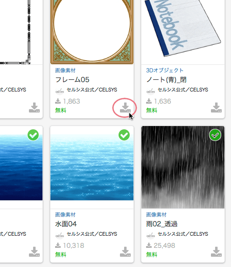Toggle green checkmark on dark blue water thumbnail
This screenshot has height=267, width=231.
[x=33, y=135]
